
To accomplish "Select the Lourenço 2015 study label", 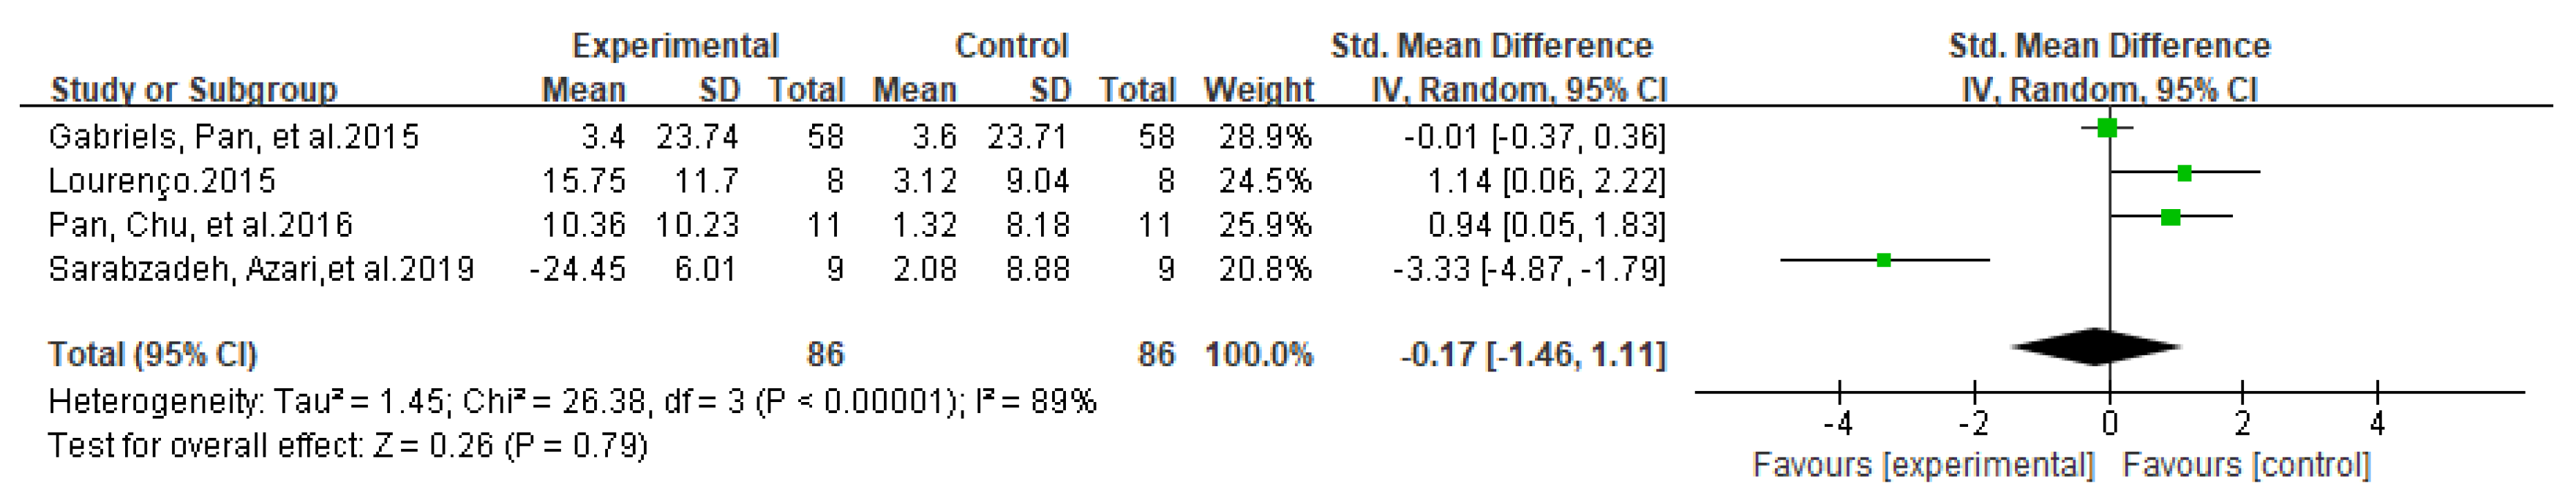I will point(162,181).
